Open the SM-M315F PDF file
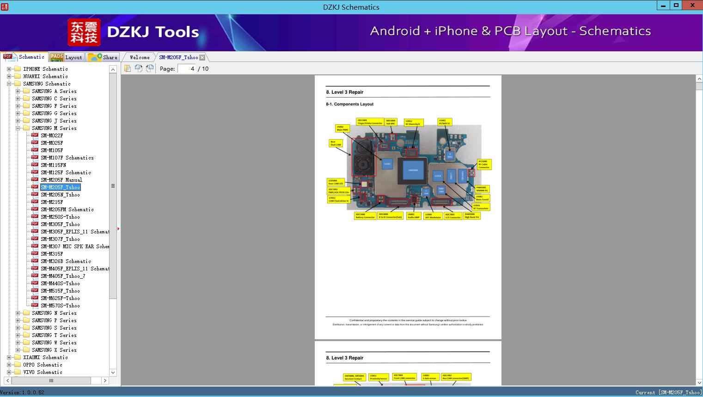 52,254
